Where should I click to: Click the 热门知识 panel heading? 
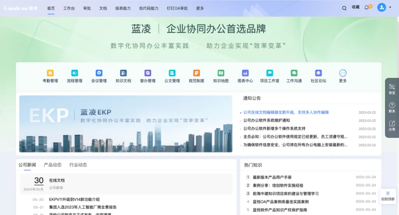coord(253,165)
